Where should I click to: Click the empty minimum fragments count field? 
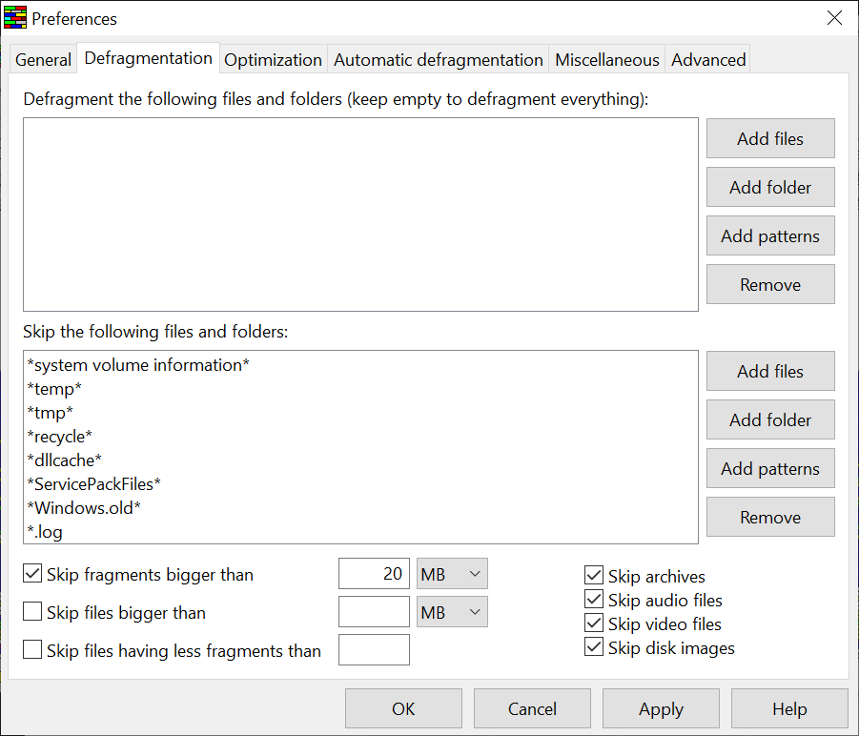tap(374, 650)
